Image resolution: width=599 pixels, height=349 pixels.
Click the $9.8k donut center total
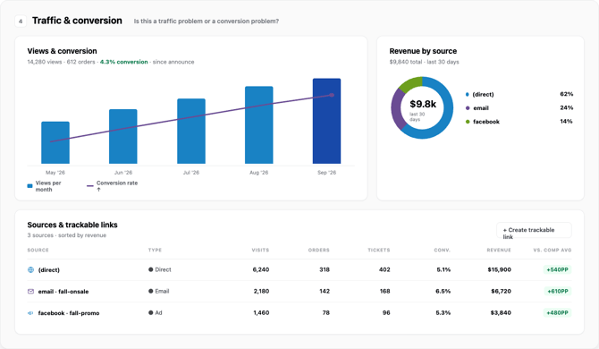[423, 104]
